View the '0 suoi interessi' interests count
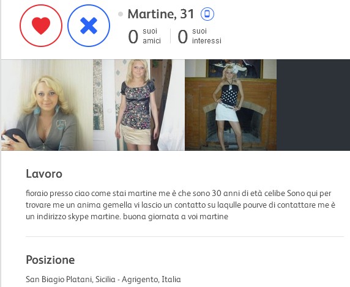 (x=199, y=36)
